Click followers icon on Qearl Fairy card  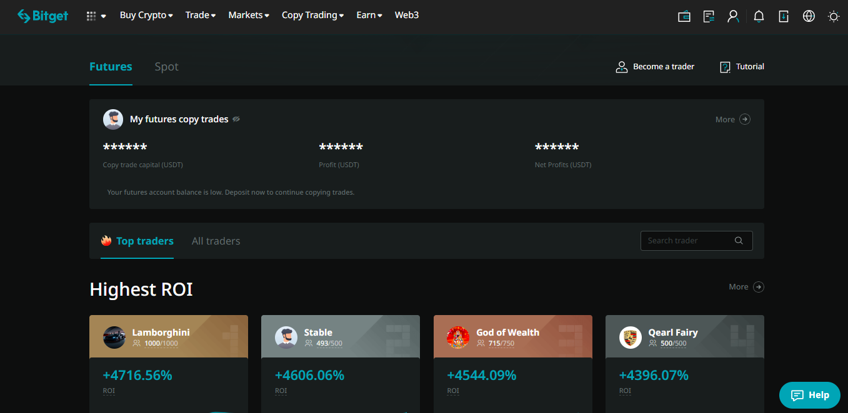click(x=653, y=343)
